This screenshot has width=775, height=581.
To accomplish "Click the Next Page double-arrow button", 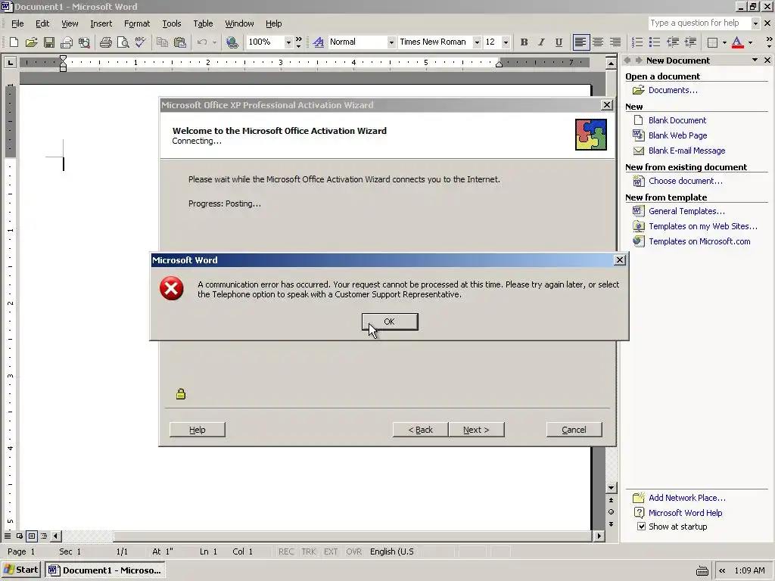I will 611,524.
